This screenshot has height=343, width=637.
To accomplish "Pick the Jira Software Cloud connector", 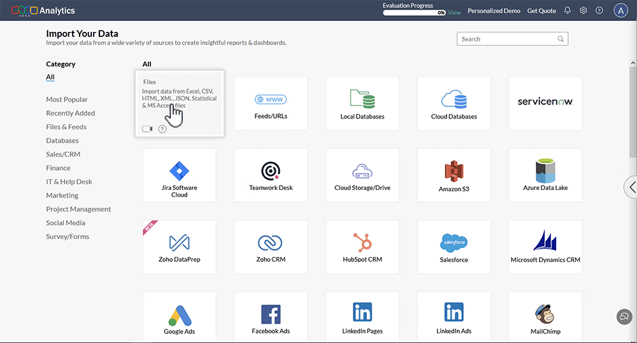I will click(x=179, y=175).
